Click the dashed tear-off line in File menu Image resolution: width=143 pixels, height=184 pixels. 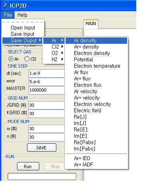point(23,22)
